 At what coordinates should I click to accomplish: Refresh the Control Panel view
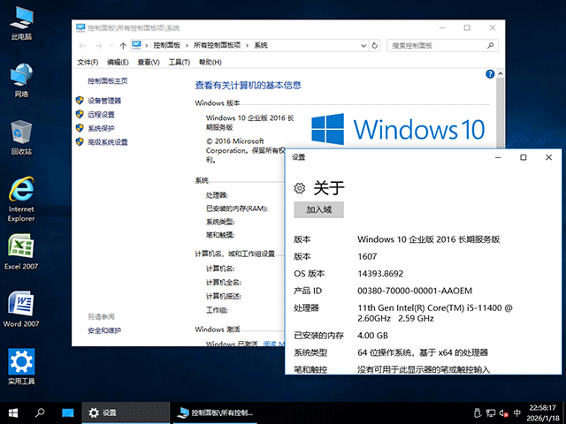[x=375, y=46]
